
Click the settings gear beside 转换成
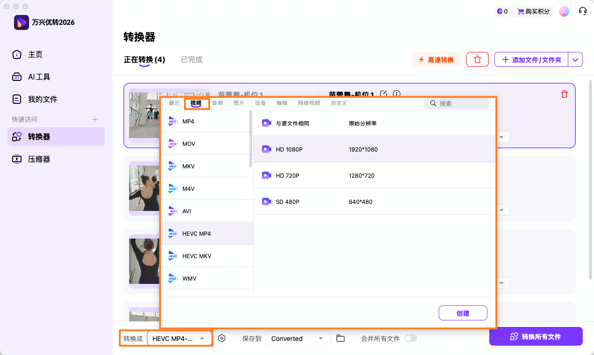pos(222,338)
